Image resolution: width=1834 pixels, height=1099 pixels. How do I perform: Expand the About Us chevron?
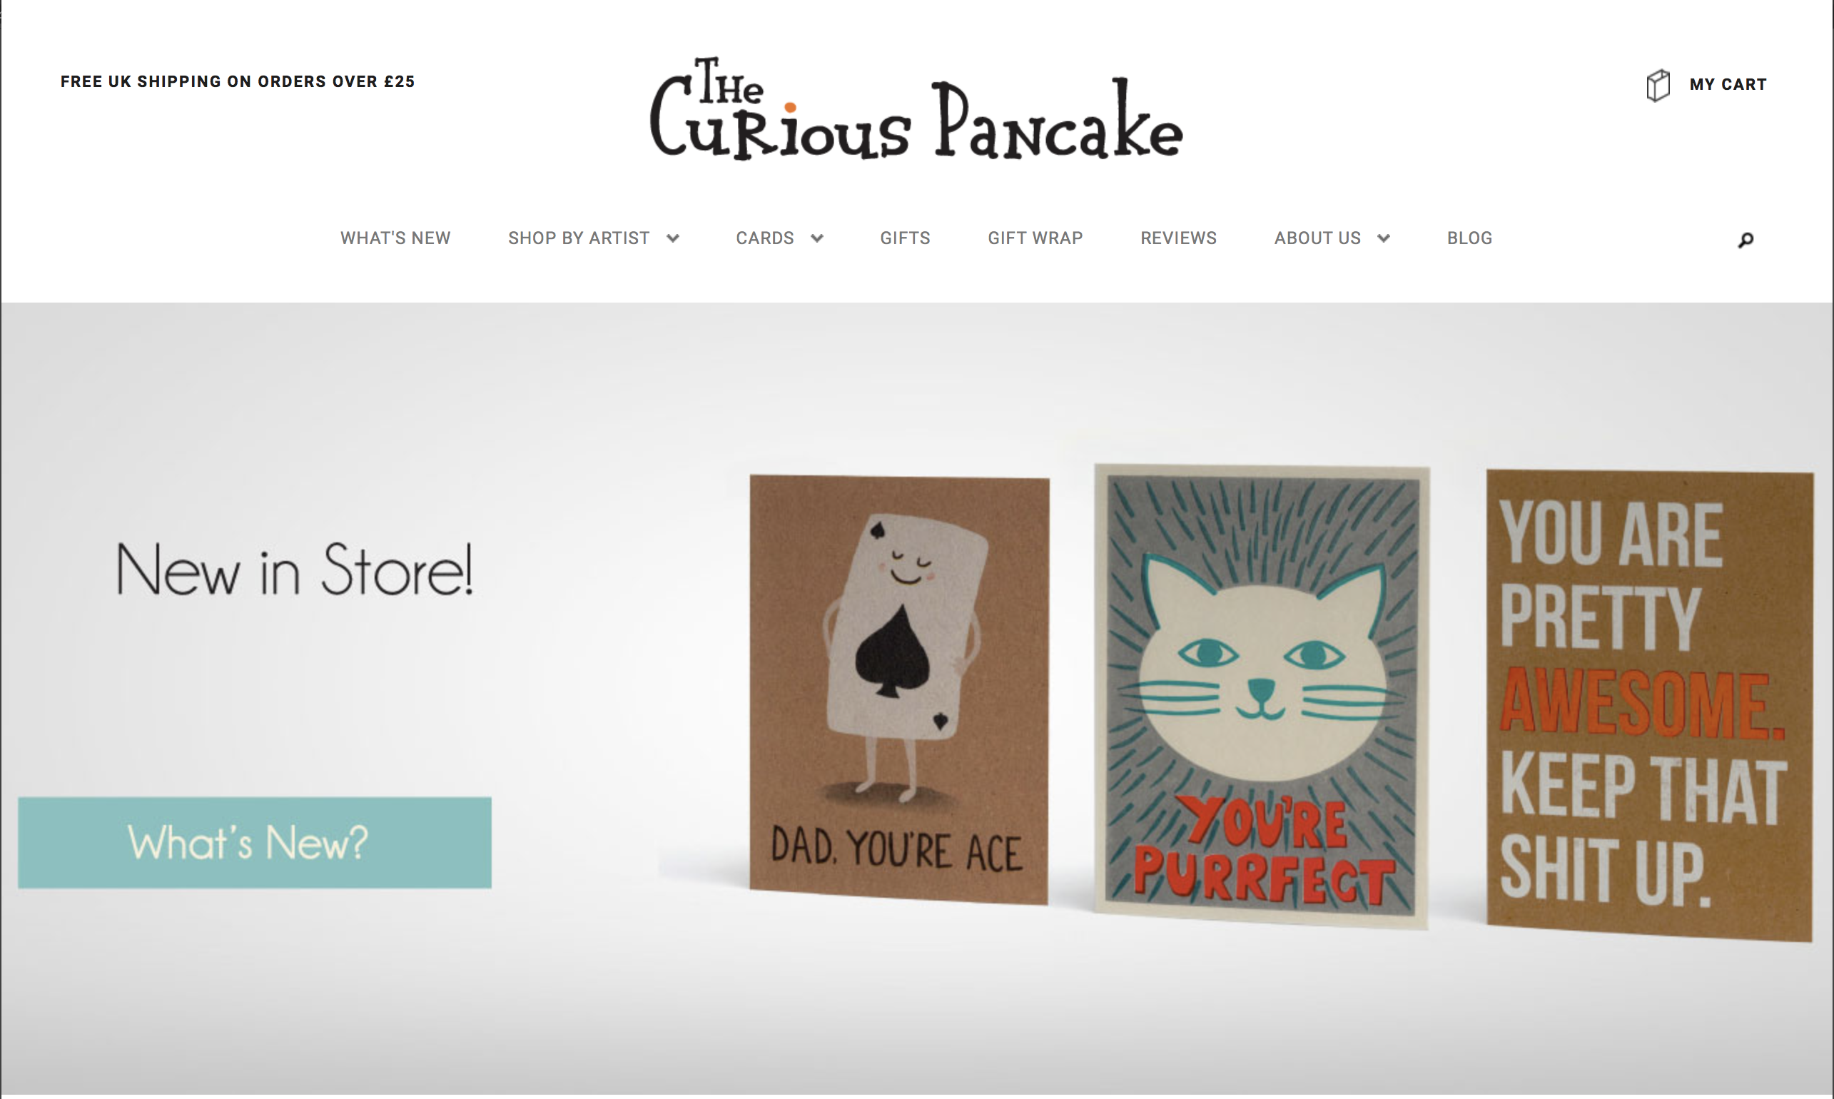click(1383, 238)
